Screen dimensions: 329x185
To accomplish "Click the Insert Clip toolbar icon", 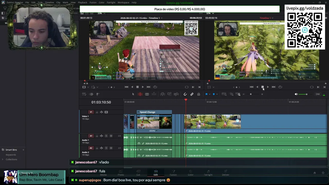I will coord(162,94).
